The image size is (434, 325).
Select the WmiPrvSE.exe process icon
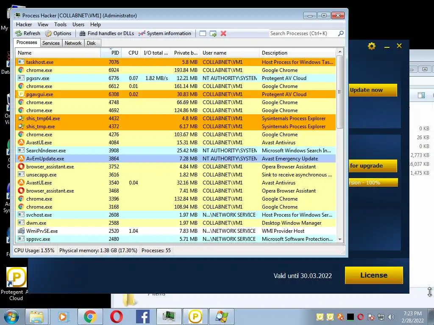[x=21, y=231]
